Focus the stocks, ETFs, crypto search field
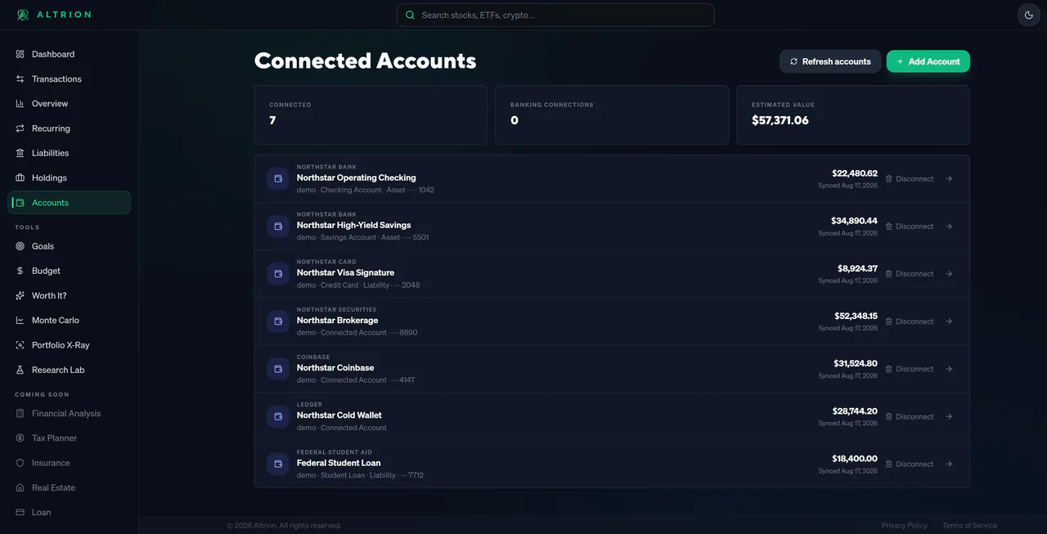 tap(555, 15)
